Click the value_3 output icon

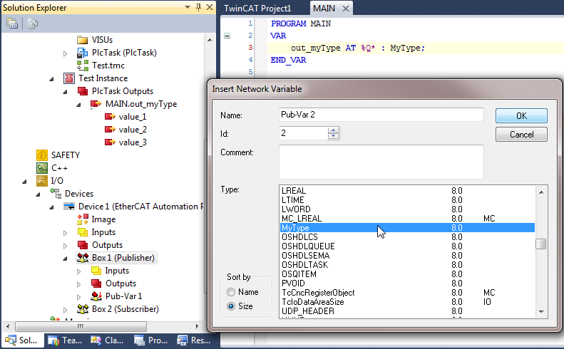(x=110, y=142)
